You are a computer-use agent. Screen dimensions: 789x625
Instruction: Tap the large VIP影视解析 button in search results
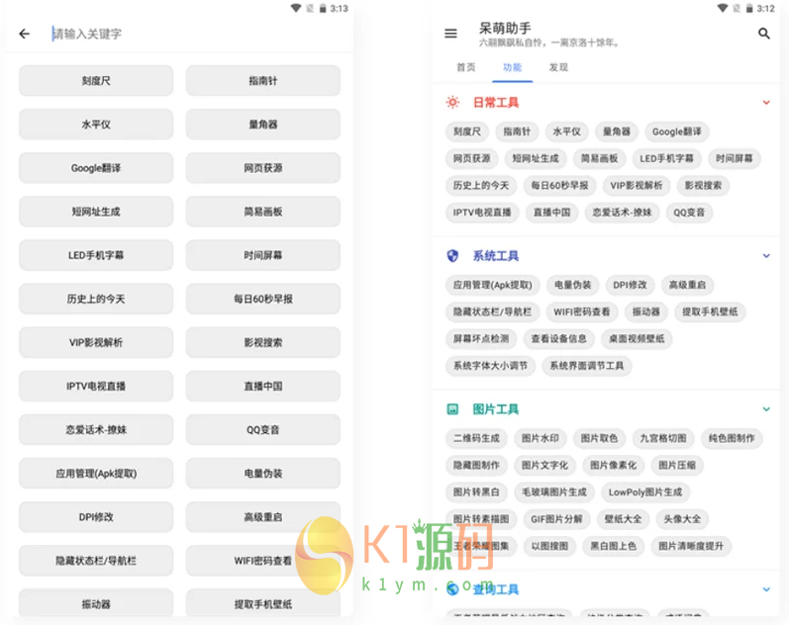click(96, 342)
